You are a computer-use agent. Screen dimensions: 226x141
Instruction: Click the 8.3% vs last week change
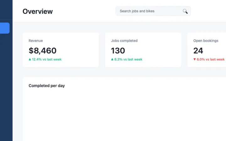127,59
